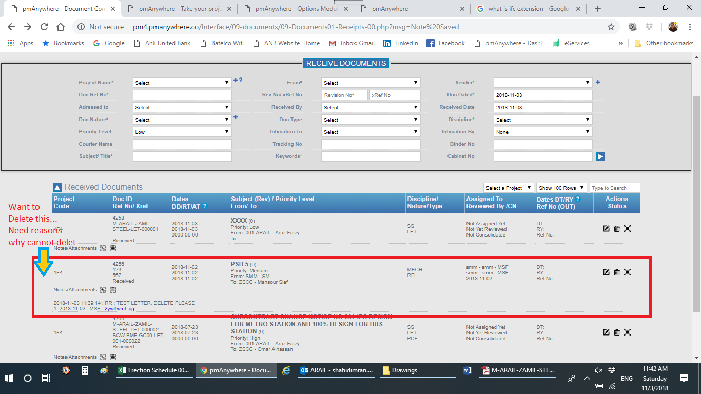The image size is (701, 394).
Task: Click the Type to Search box
Action: click(615, 188)
